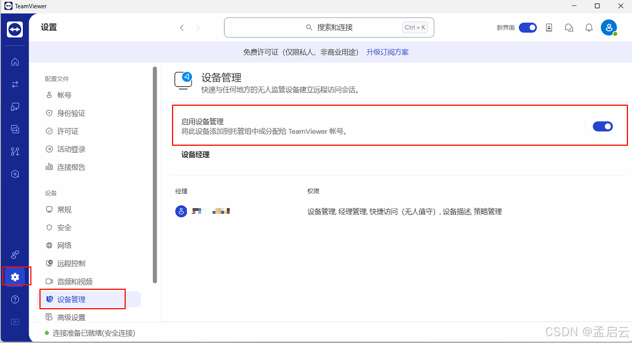Open the shield-shaped icon in left rail
632x343 pixels.
point(15,174)
